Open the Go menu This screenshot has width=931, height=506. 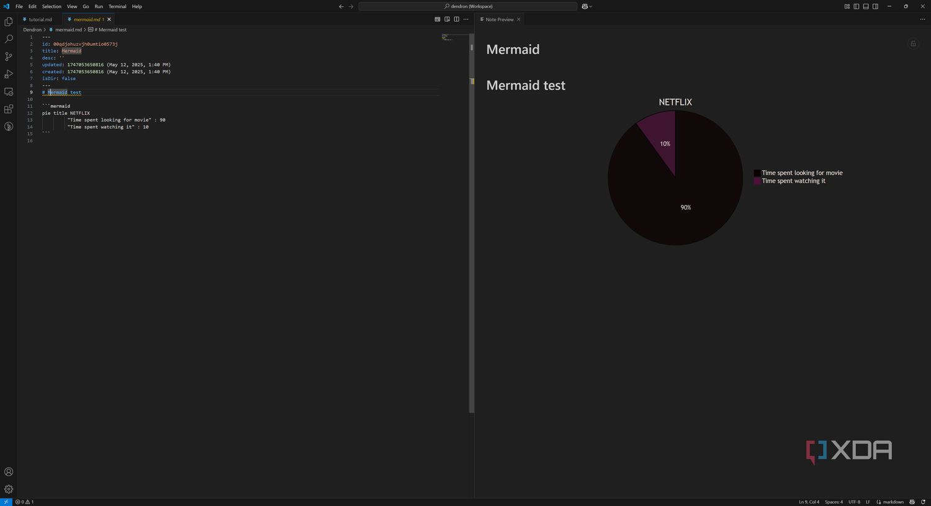(86, 6)
